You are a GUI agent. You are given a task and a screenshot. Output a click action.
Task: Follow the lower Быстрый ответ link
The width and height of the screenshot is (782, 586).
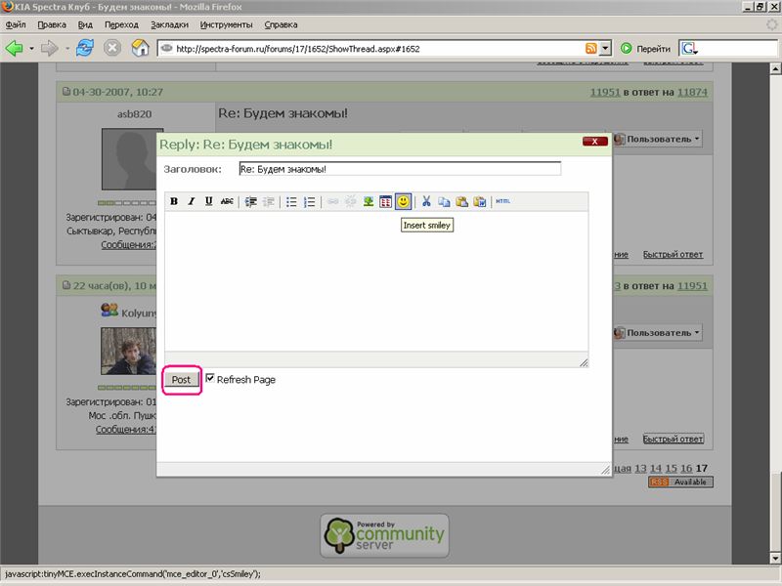tap(673, 439)
